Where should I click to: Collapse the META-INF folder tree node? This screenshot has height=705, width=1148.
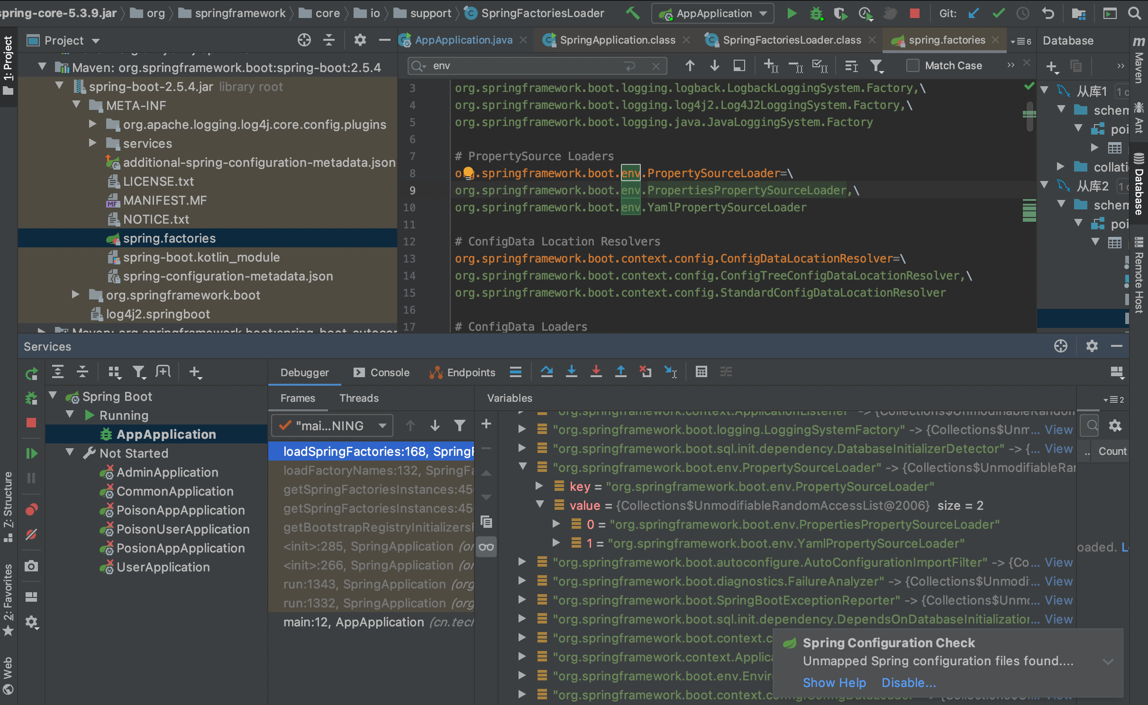[x=77, y=105]
